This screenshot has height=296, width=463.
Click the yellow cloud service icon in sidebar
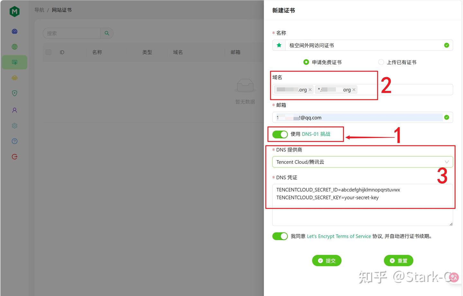point(14,78)
